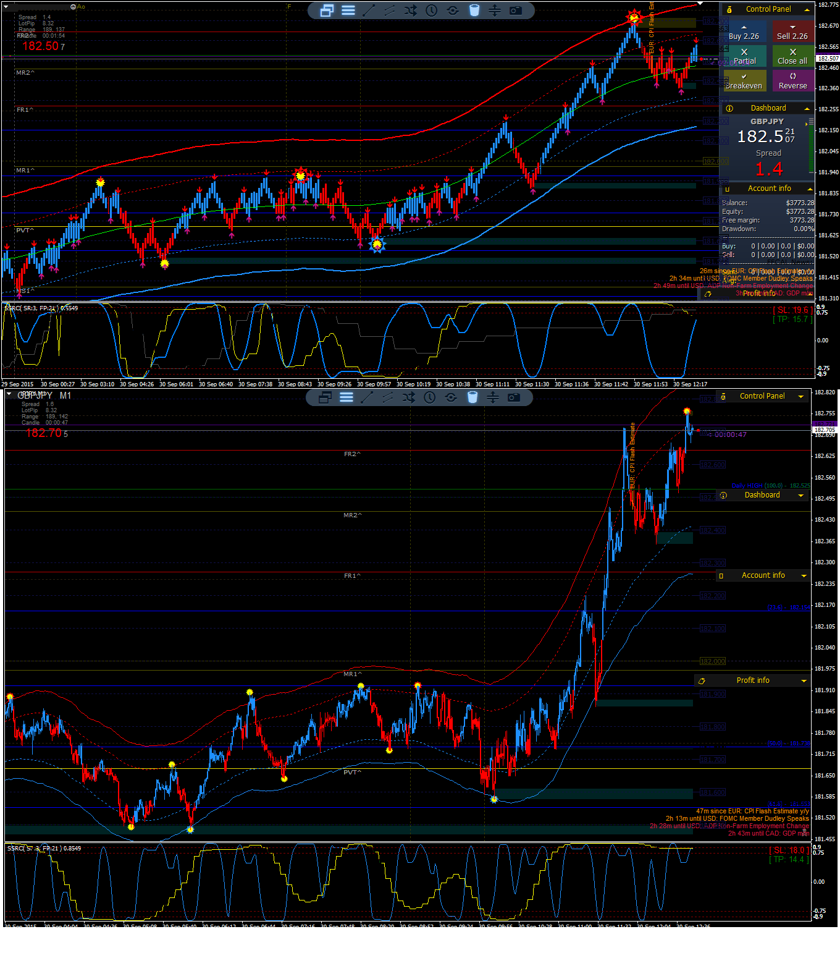Click the GBPJPY symbol label in the Dashboard
This screenshot has height=958, width=840.
(x=767, y=122)
